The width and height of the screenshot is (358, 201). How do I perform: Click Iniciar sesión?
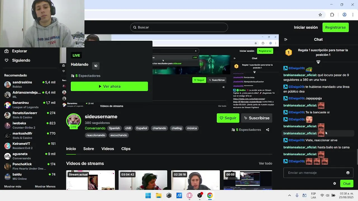306,27
